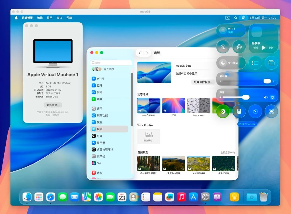Click the back chevron in 墙纸 settings
Image resolution: width=291 pixels, height=214 pixels.
point(140,53)
